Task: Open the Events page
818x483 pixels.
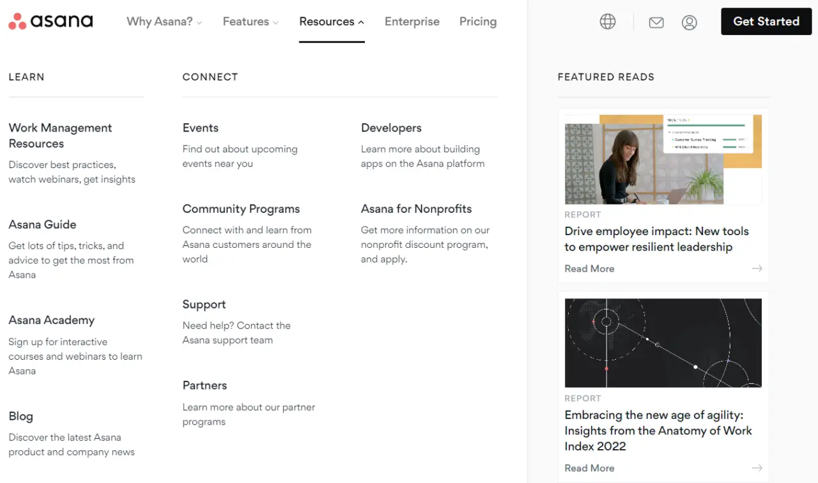Action: (200, 128)
